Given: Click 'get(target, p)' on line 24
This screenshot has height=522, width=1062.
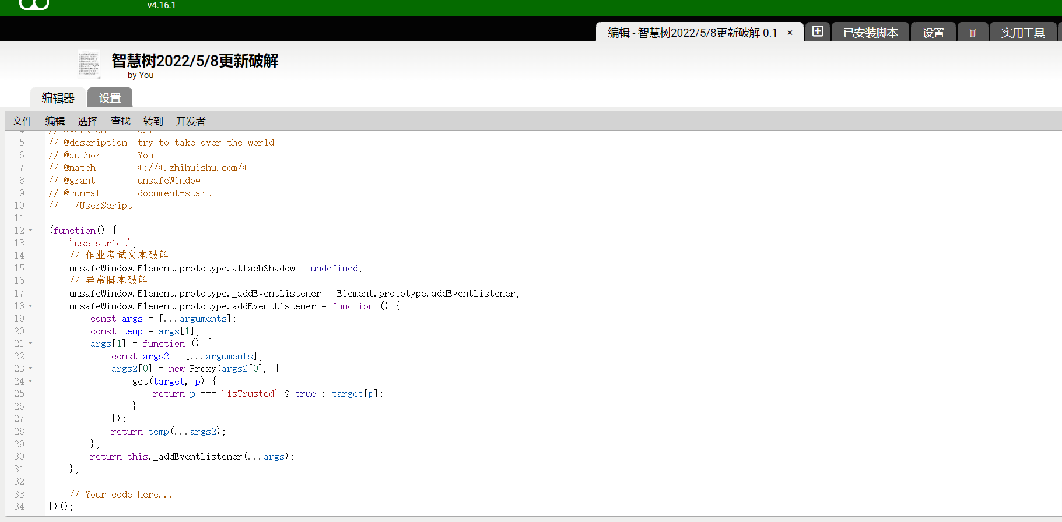Looking at the screenshot, I should (169, 382).
